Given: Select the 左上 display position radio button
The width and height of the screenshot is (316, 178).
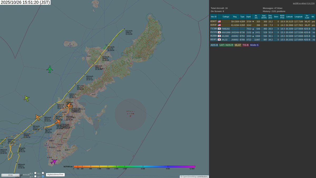Looking at the screenshot, I should (35, 173).
